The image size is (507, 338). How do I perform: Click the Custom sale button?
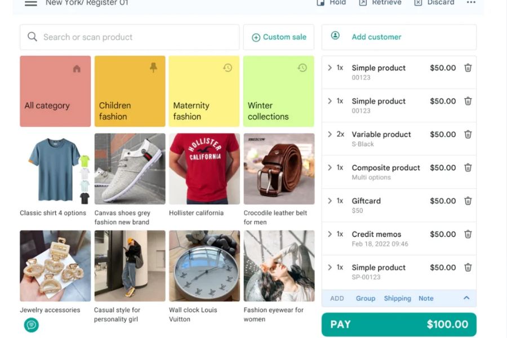[279, 37]
